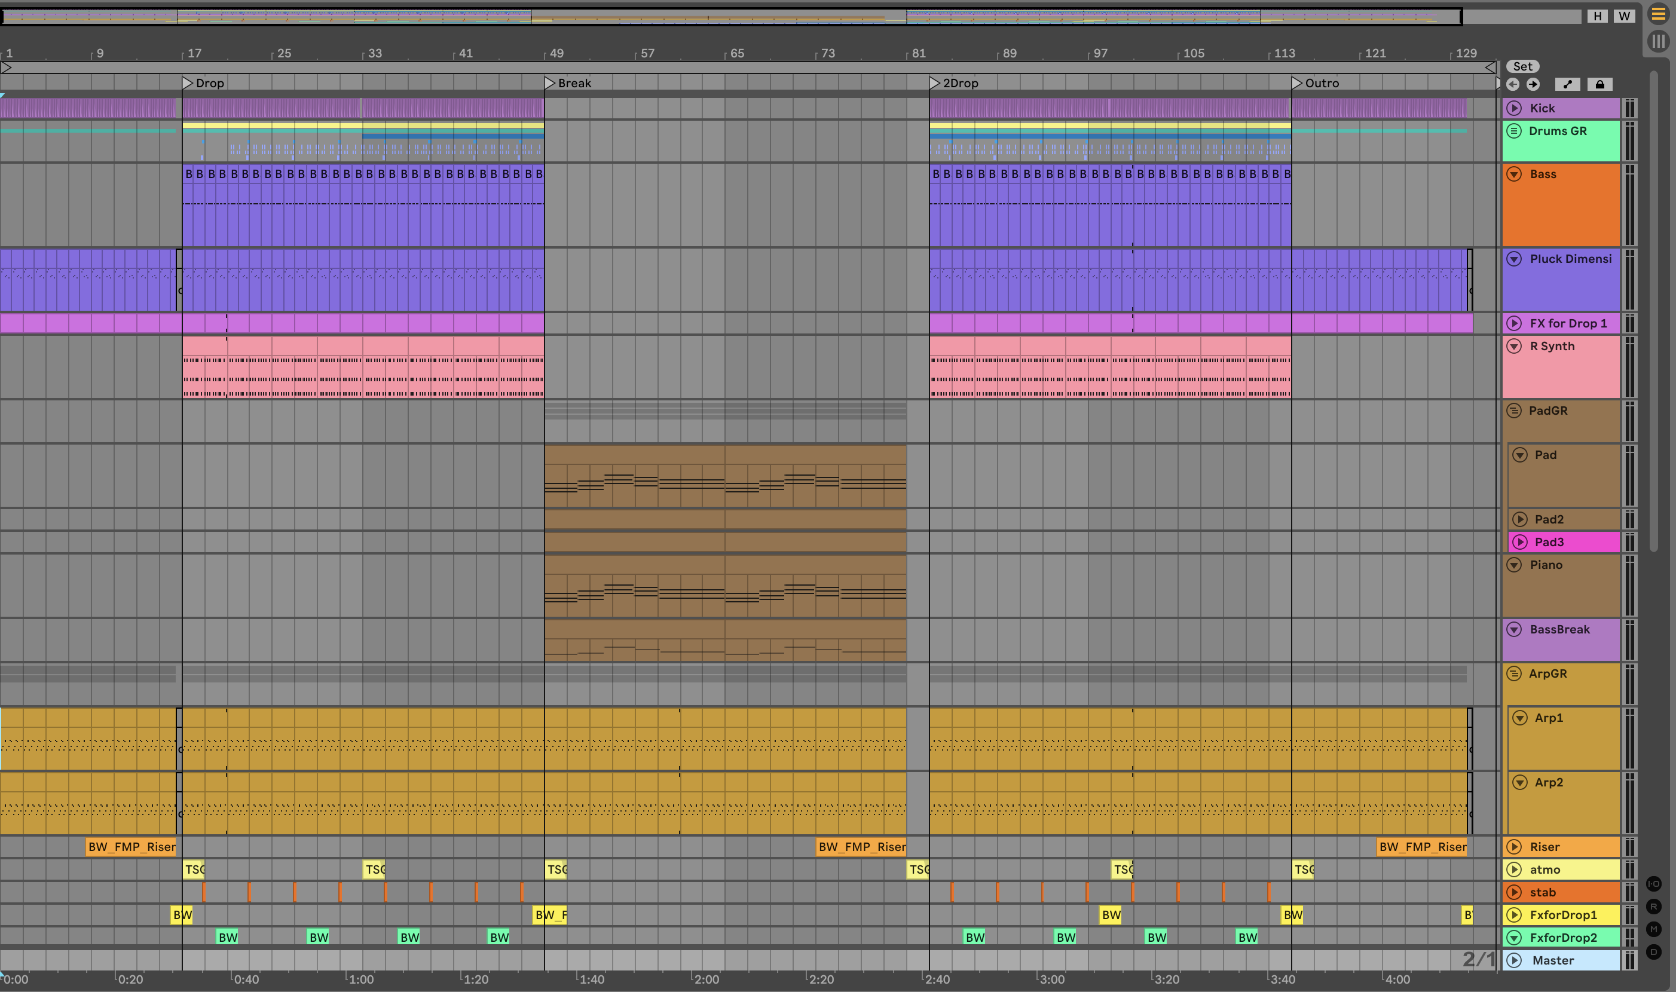This screenshot has height=992, width=1676.
Task: Collapse the Bass track
Action: click(1514, 174)
